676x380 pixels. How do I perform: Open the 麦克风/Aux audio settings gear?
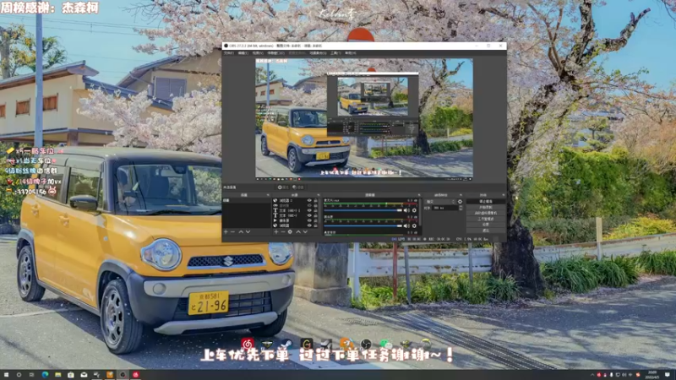(x=414, y=210)
